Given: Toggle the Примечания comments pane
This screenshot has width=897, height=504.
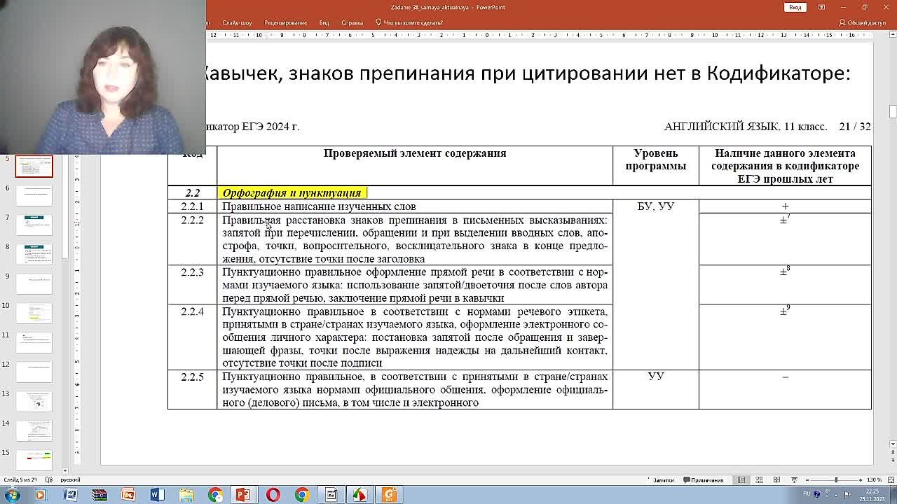Looking at the screenshot, I should tap(704, 480).
